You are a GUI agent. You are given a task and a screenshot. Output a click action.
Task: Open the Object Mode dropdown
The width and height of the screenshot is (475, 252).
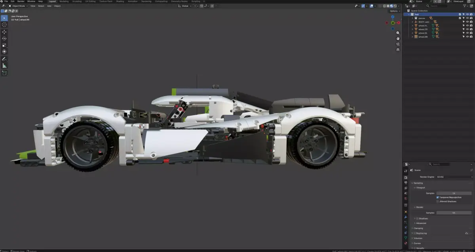point(18,6)
